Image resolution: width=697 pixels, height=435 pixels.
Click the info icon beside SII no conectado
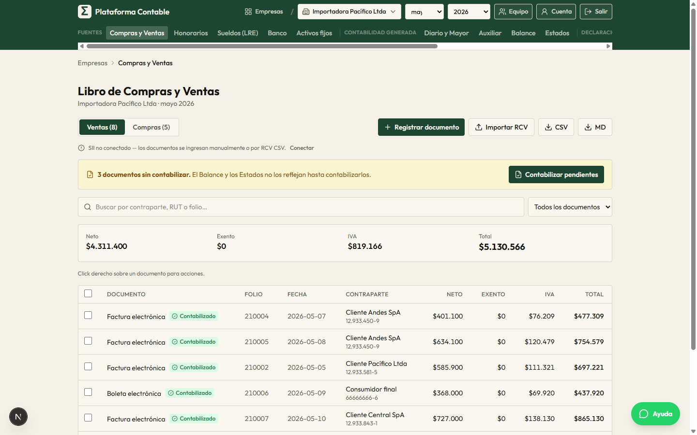pos(81,148)
